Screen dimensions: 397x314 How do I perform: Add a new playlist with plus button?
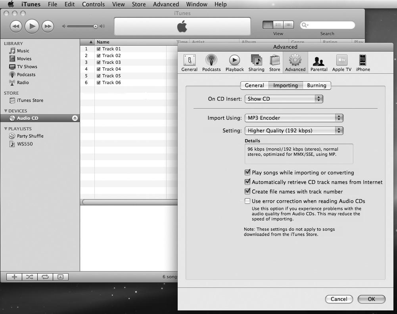point(14,277)
